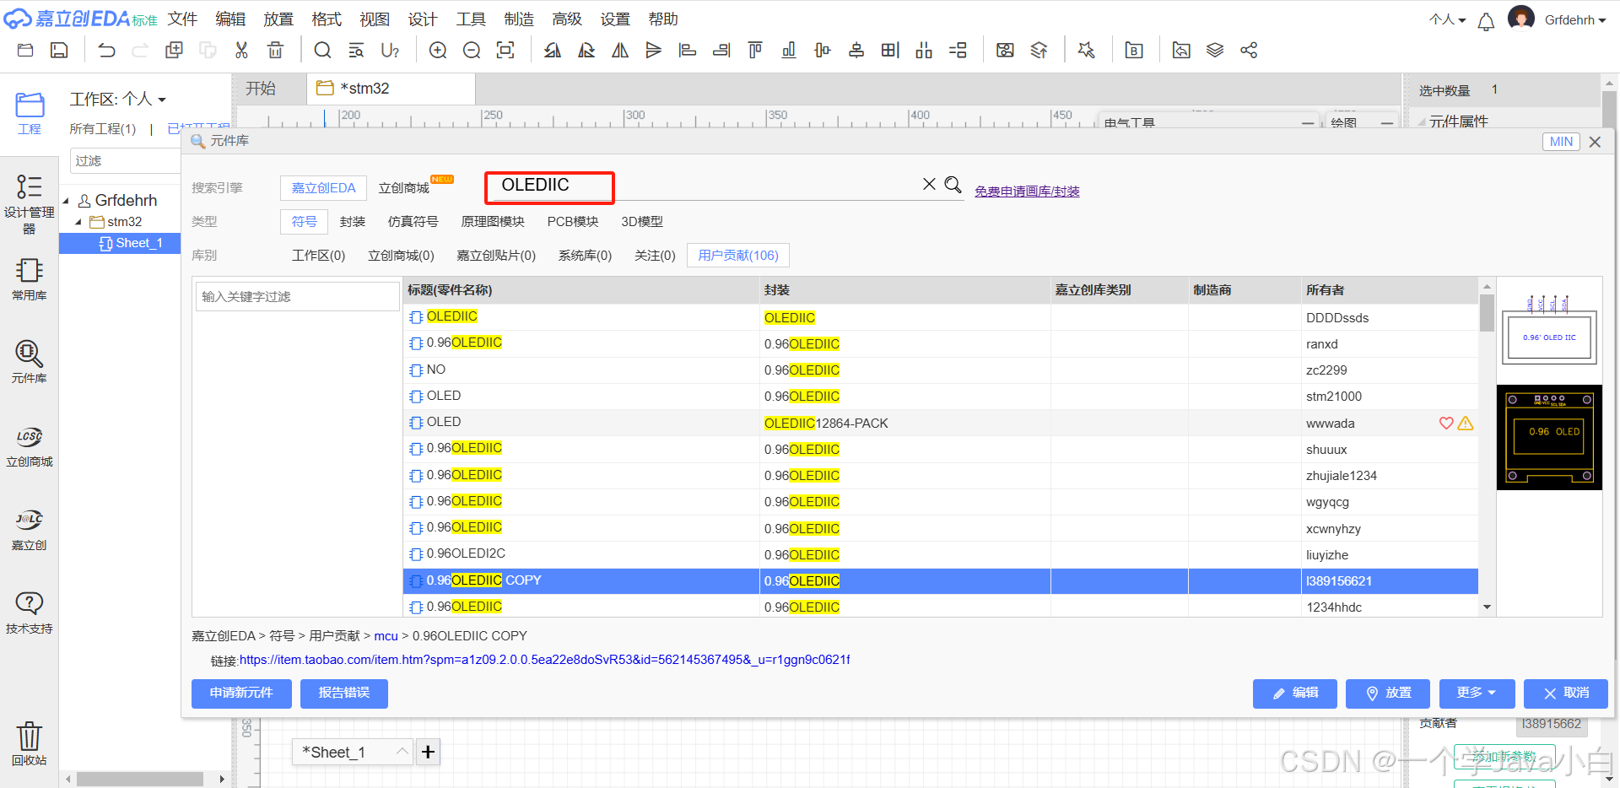Click the keyword filter input 输入关键字过滤
The height and width of the screenshot is (788, 1620).
click(297, 297)
